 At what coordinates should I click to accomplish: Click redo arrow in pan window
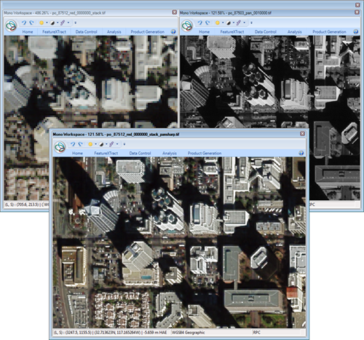[207, 23]
